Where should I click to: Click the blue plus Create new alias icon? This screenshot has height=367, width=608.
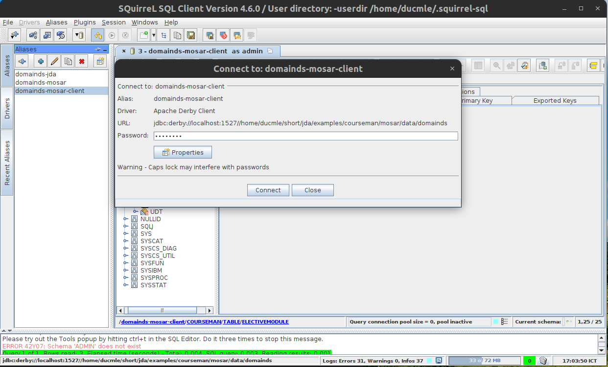pos(41,61)
